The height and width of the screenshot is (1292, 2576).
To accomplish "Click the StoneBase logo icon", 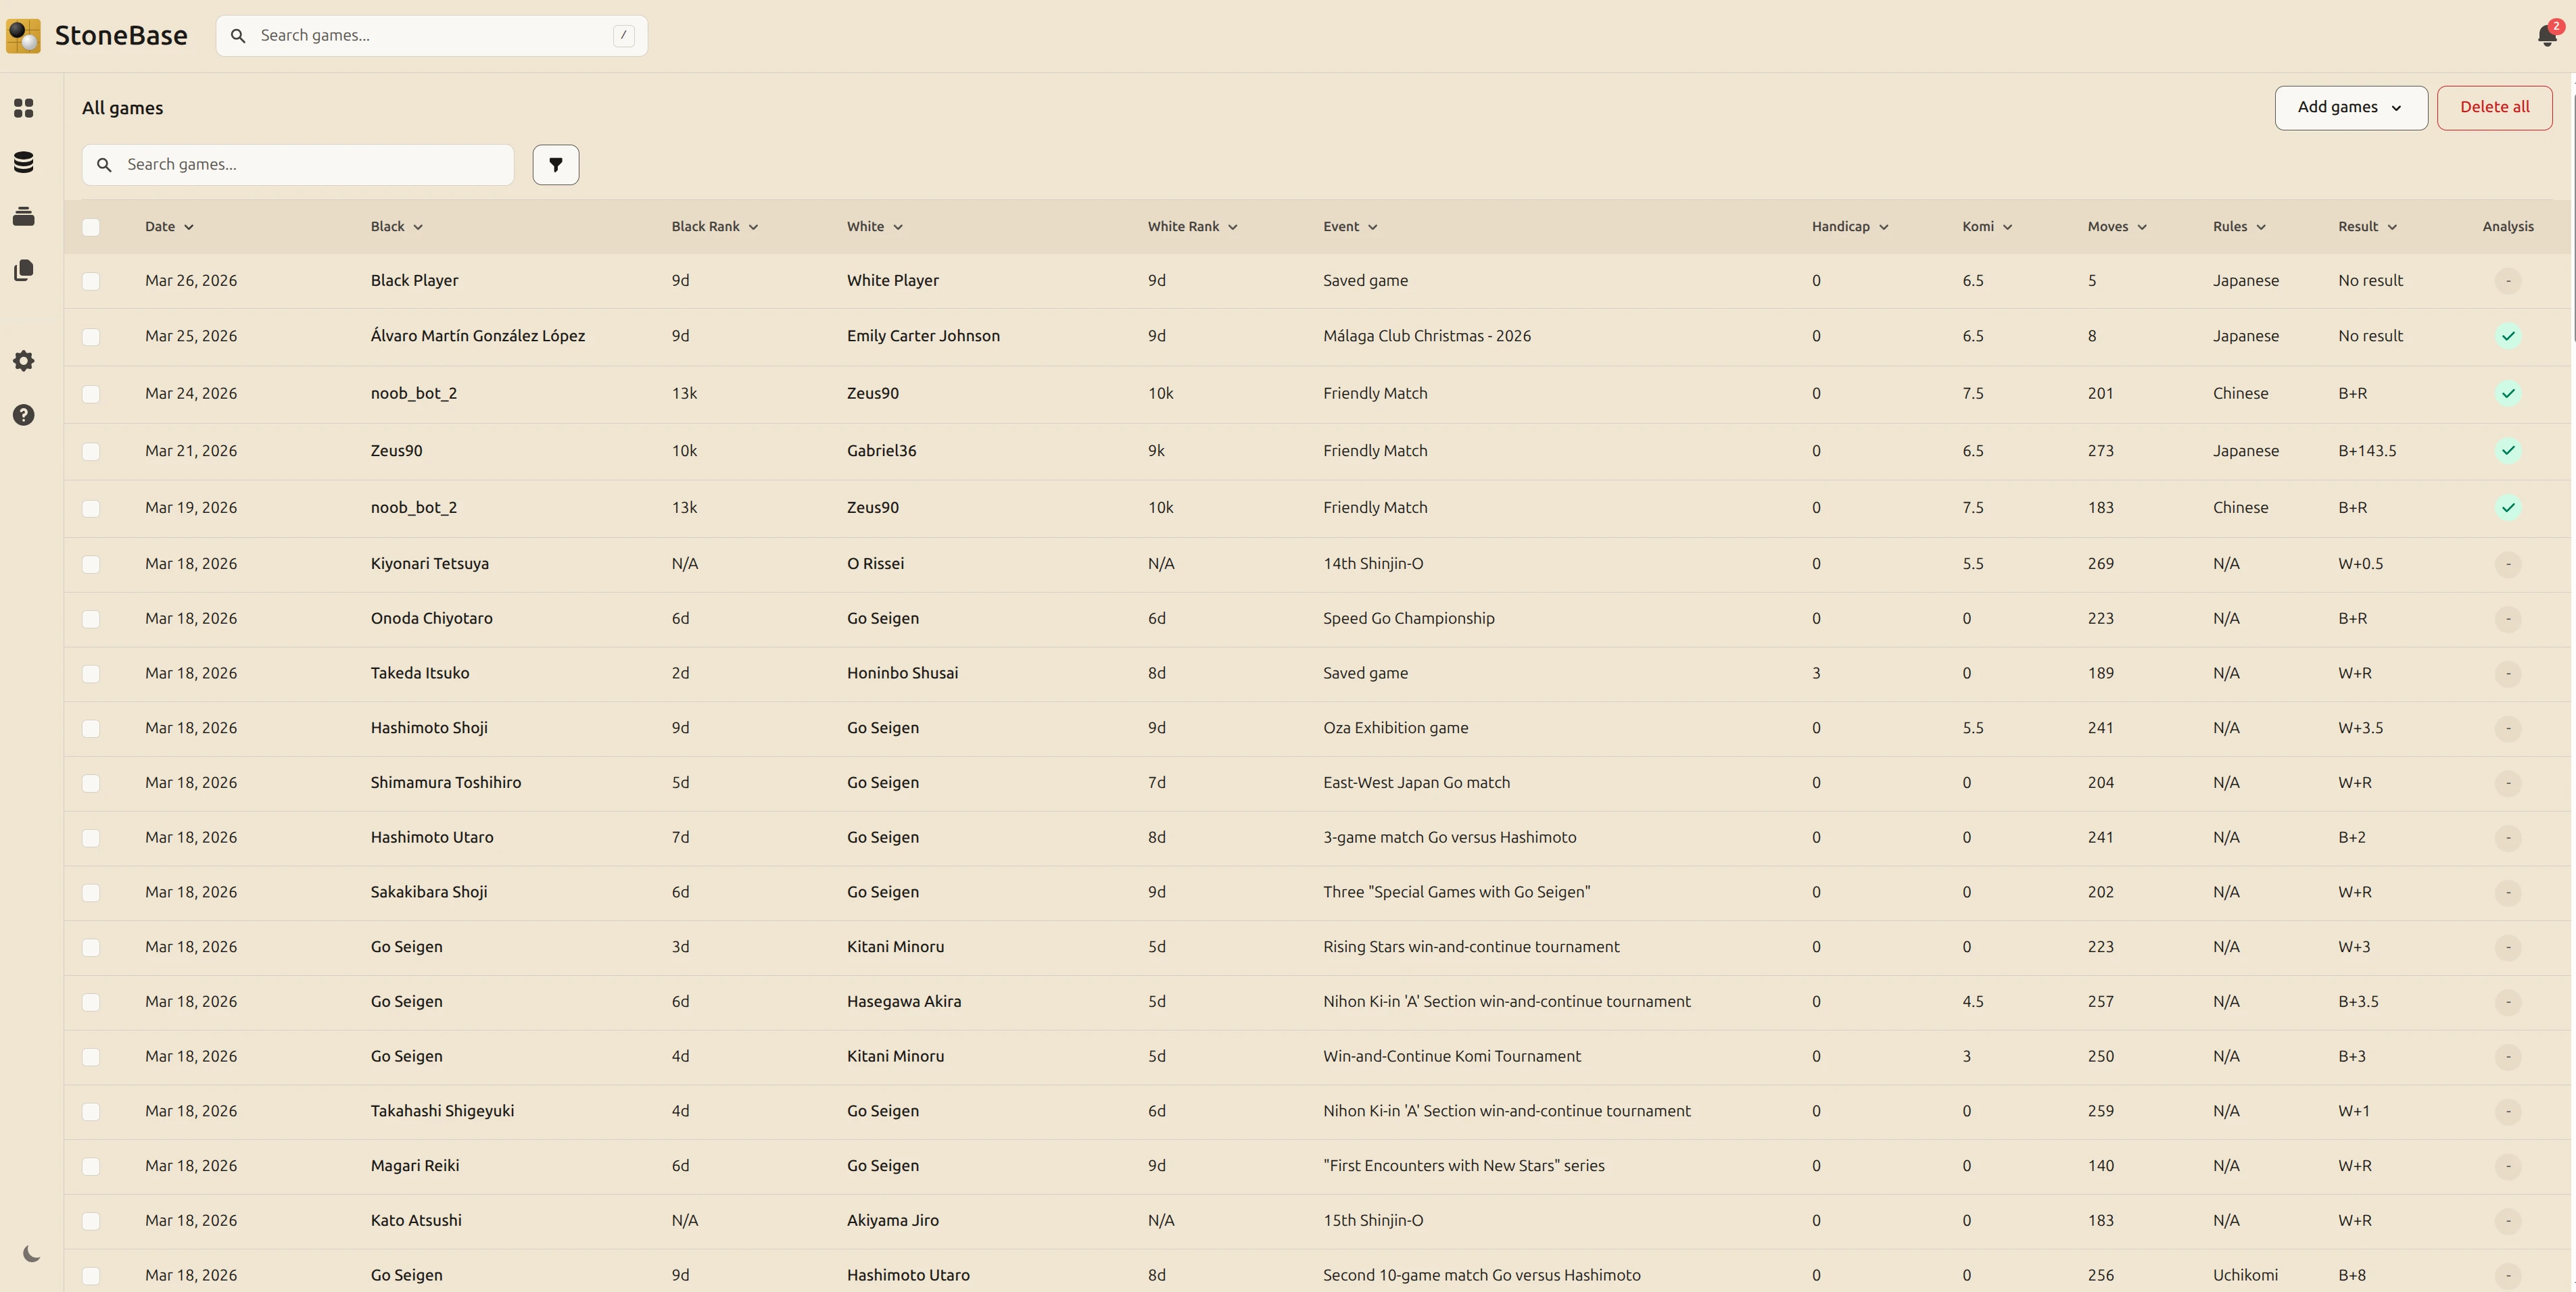I will click(x=24, y=35).
